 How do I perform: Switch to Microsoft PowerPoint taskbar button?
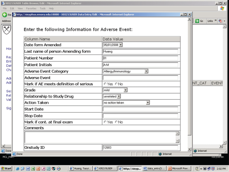pyautogui.click(x=180, y=169)
